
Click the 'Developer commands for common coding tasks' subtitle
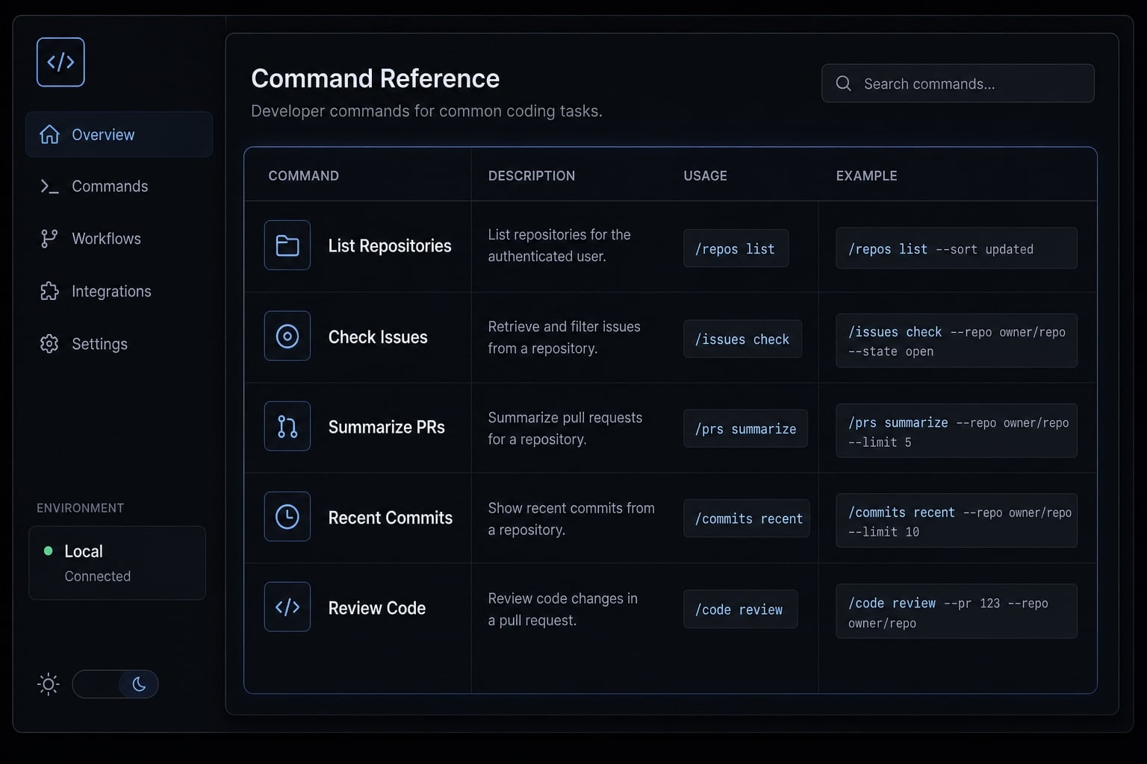[426, 110]
